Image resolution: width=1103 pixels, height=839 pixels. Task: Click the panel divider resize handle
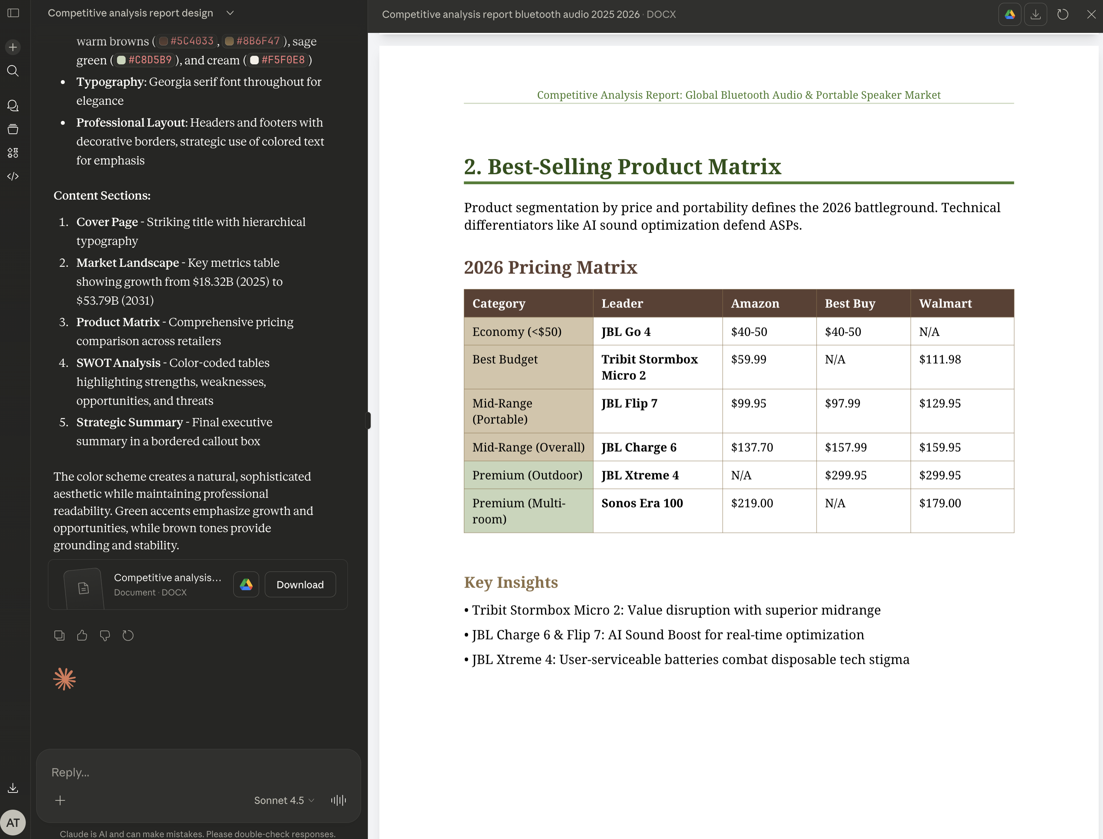(368, 421)
